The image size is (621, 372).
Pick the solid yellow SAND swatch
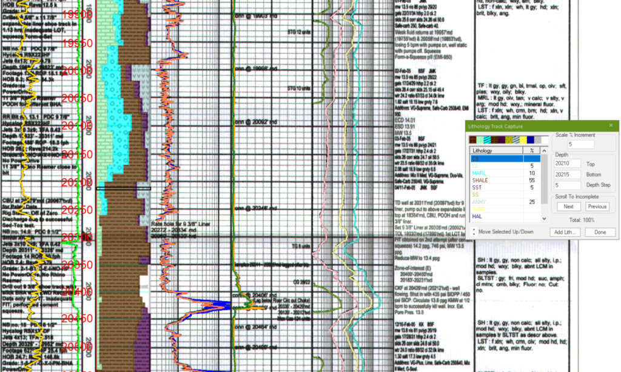tap(523, 140)
